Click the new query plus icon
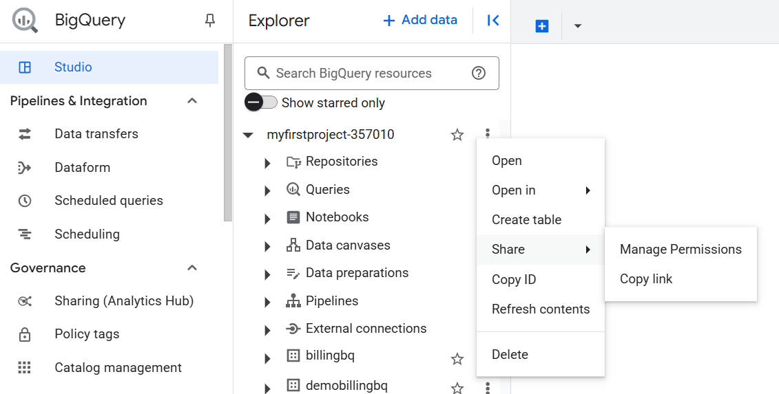 pos(542,26)
